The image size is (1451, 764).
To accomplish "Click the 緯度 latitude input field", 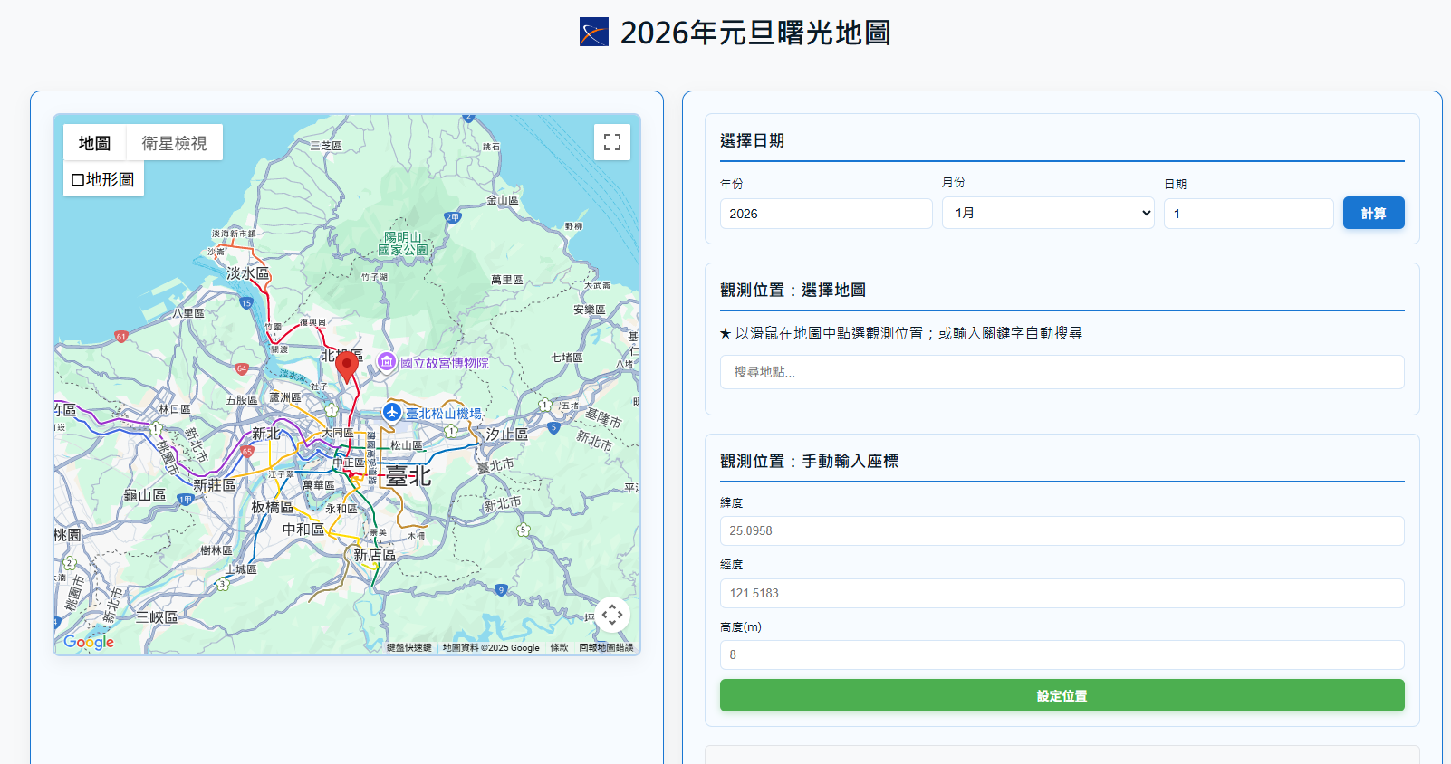I will click(x=1062, y=531).
